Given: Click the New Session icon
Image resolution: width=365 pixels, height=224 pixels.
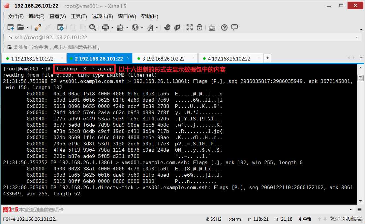Looking at the screenshot, I should tap(11, 27).
